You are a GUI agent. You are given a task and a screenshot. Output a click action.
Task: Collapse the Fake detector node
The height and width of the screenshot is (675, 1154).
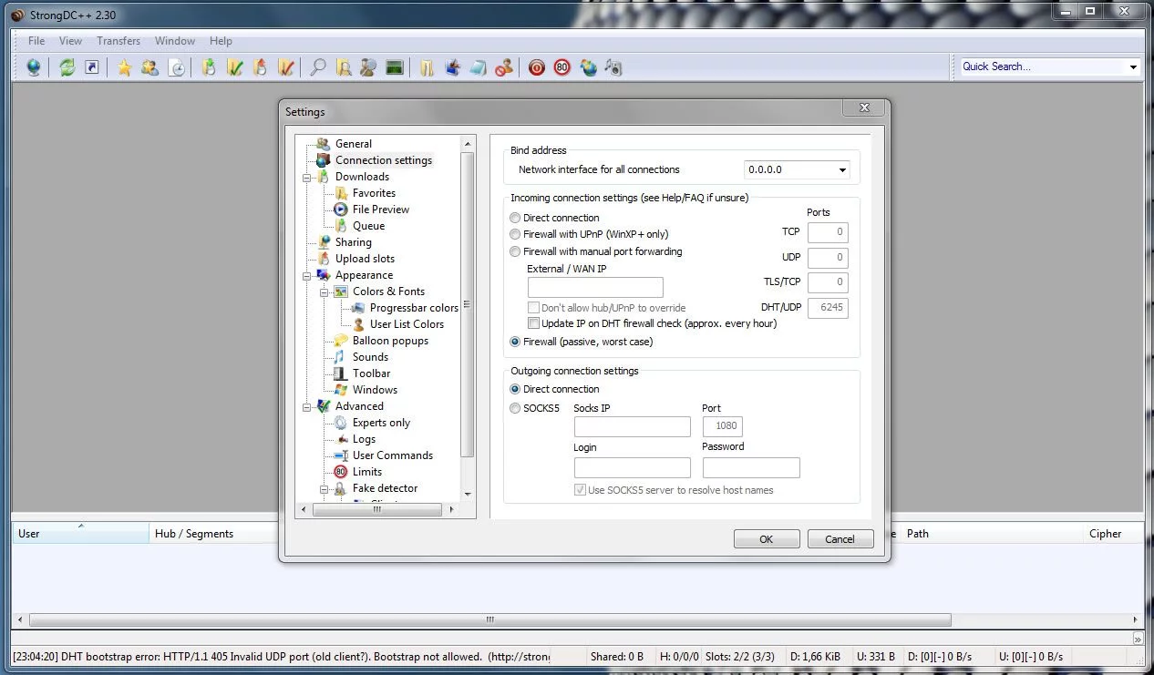325,489
